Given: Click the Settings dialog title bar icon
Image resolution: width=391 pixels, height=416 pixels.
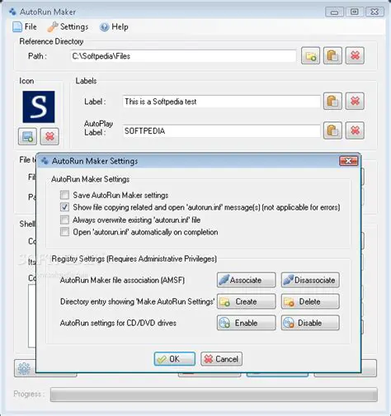Looking at the screenshot, I should pos(45,161).
